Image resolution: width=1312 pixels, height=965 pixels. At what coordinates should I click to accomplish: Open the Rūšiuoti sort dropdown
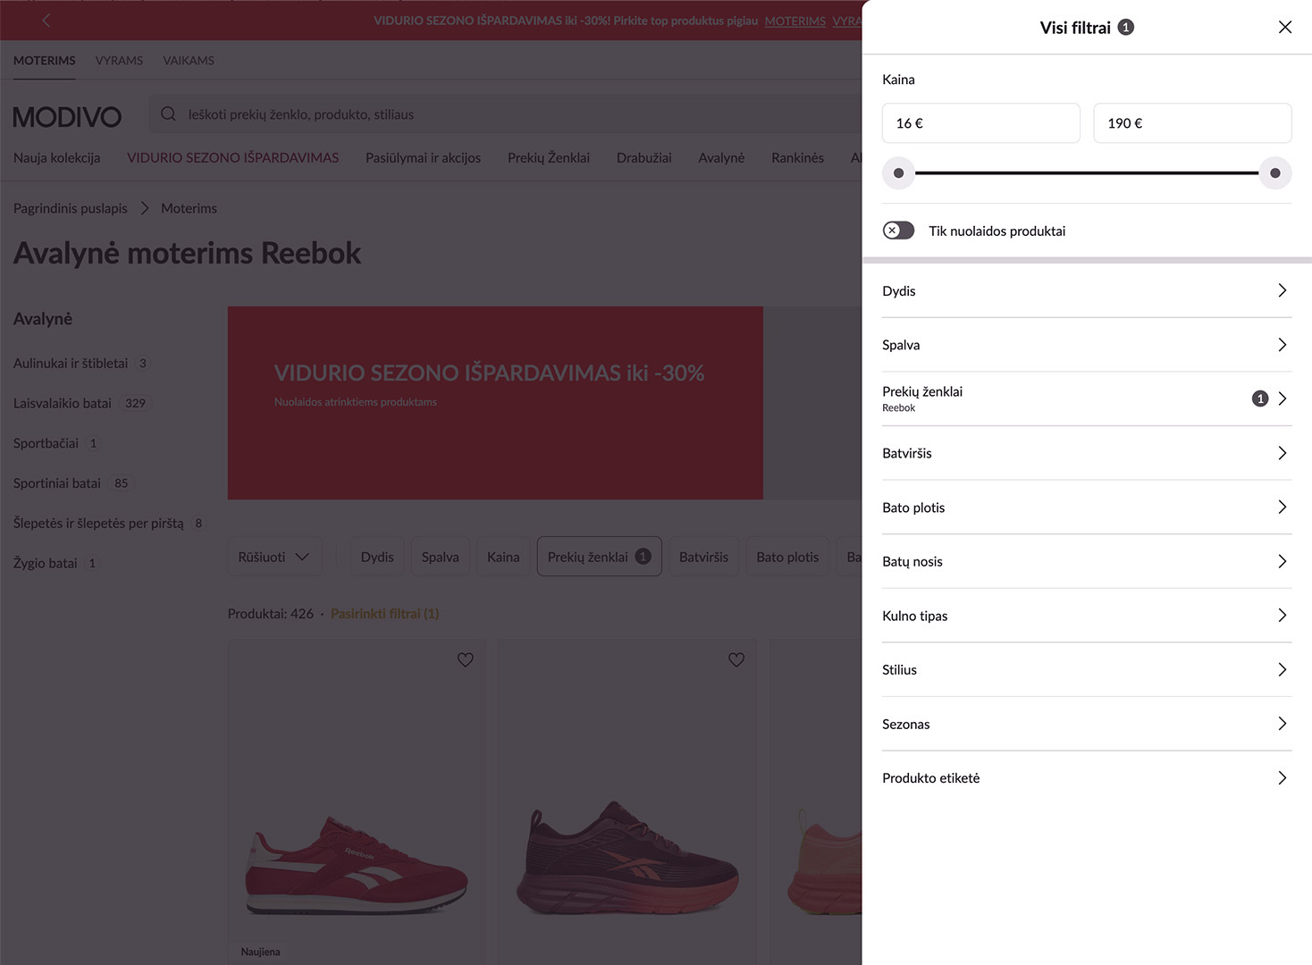(x=273, y=557)
